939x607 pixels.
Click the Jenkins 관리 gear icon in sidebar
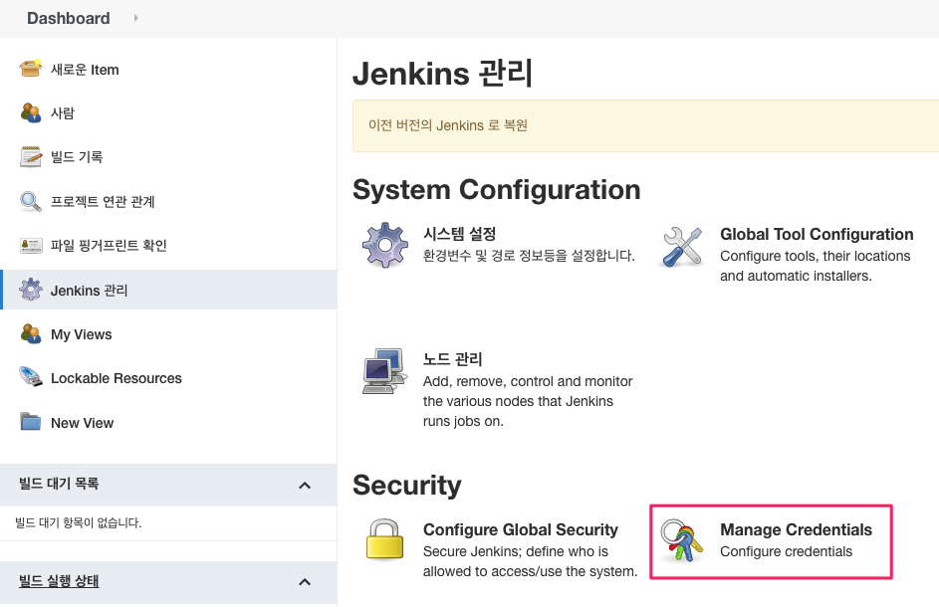pyautogui.click(x=31, y=290)
